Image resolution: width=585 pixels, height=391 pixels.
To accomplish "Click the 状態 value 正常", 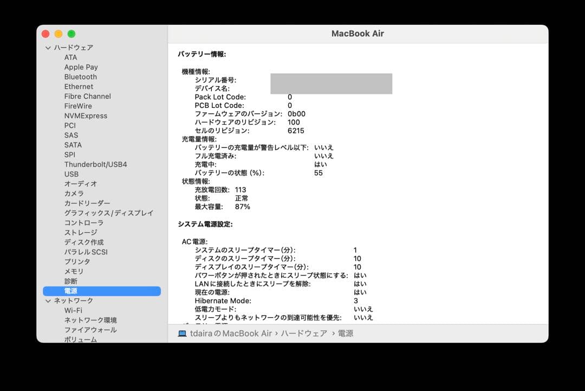I will tap(242, 198).
